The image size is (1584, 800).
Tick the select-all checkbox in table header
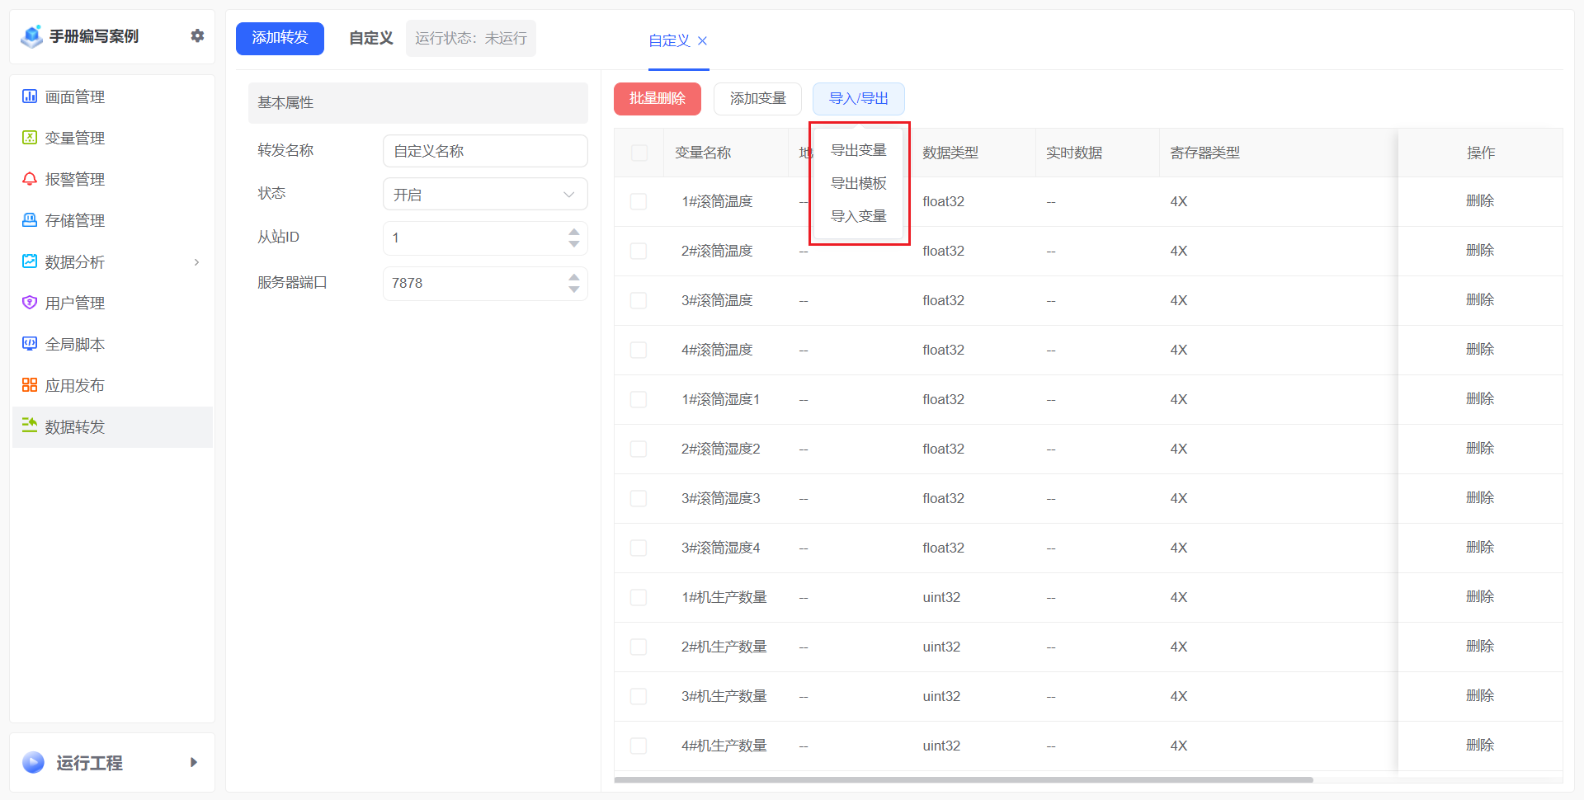[639, 153]
